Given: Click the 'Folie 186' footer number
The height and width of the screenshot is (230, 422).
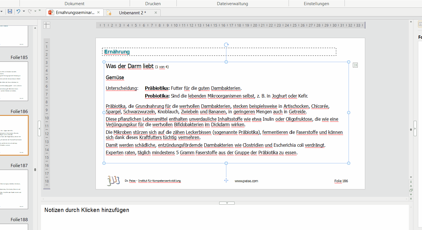Looking at the screenshot, I should tap(341, 181).
